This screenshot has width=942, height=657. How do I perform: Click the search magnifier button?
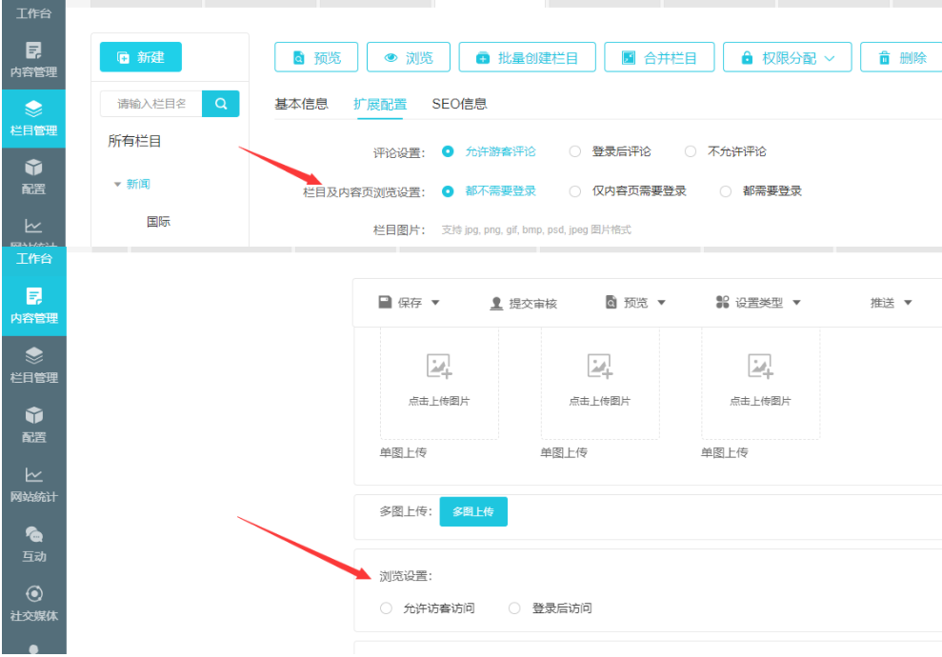[x=220, y=104]
